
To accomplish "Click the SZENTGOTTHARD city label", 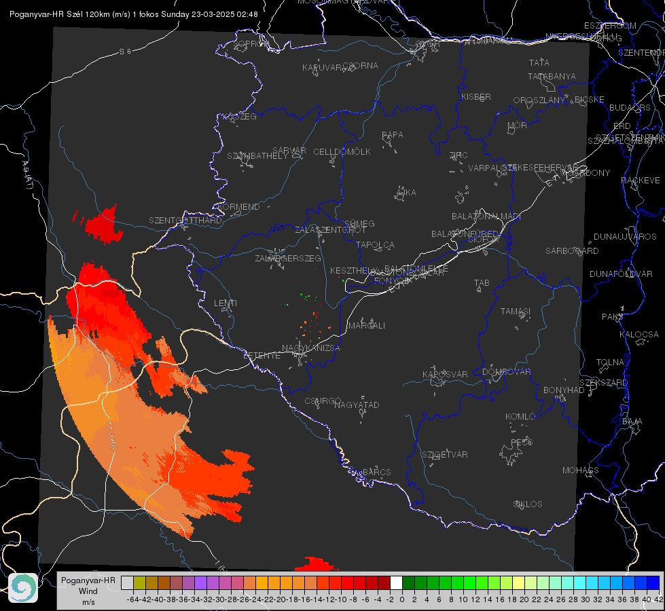I will click(185, 221).
